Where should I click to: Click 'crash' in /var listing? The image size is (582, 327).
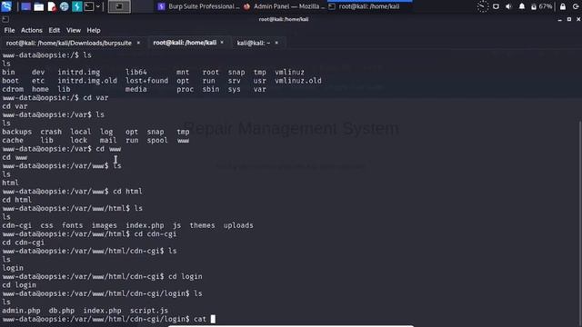click(x=51, y=132)
